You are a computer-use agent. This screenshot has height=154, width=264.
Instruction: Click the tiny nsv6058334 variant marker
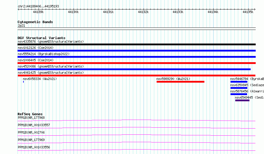point(23,82)
